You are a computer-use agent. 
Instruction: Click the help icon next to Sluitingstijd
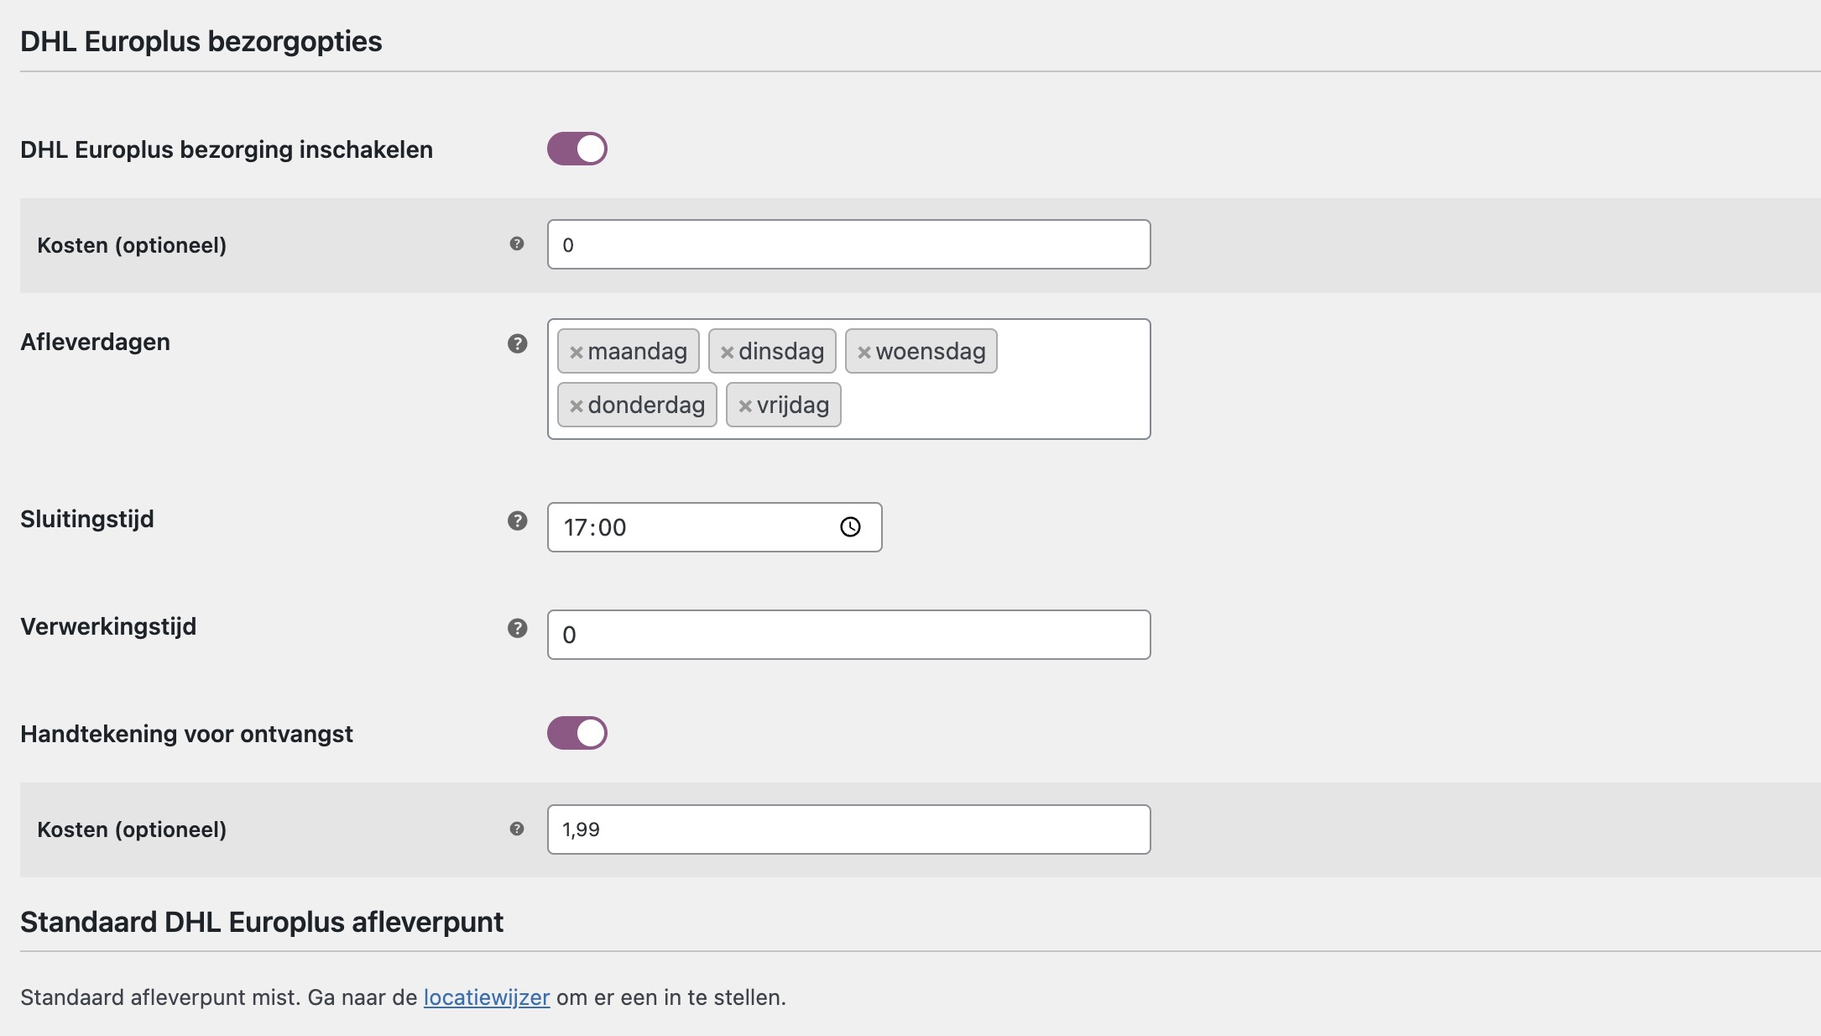(517, 522)
